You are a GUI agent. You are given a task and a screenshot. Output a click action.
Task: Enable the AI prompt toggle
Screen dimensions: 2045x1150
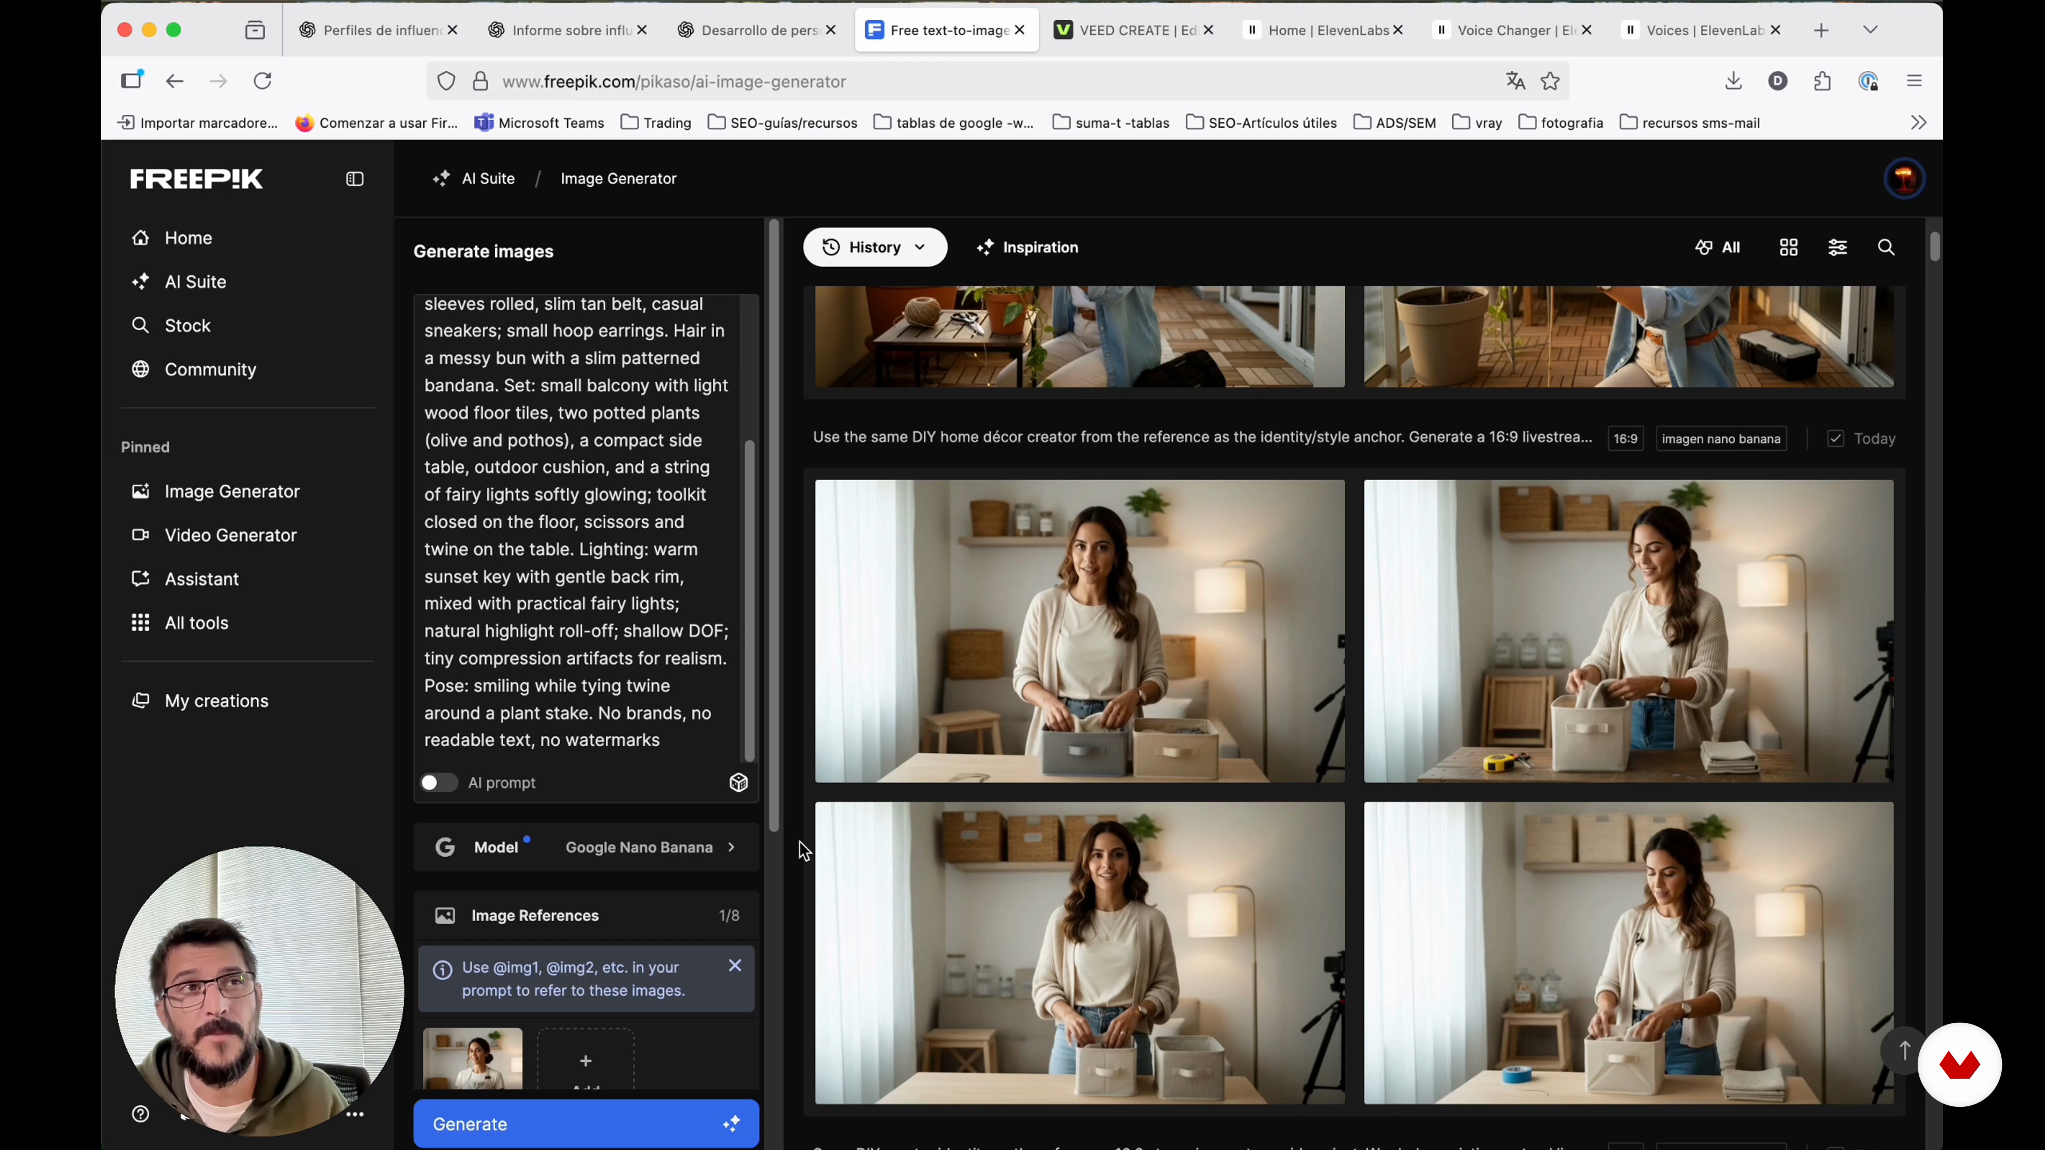pos(438,783)
